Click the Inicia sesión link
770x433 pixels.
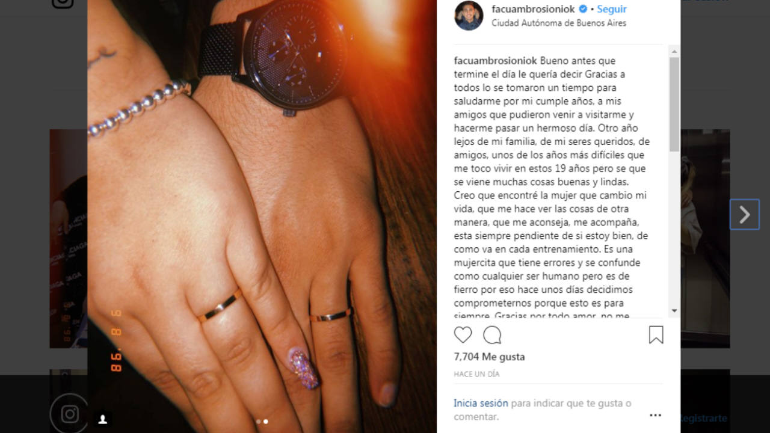pos(481,403)
